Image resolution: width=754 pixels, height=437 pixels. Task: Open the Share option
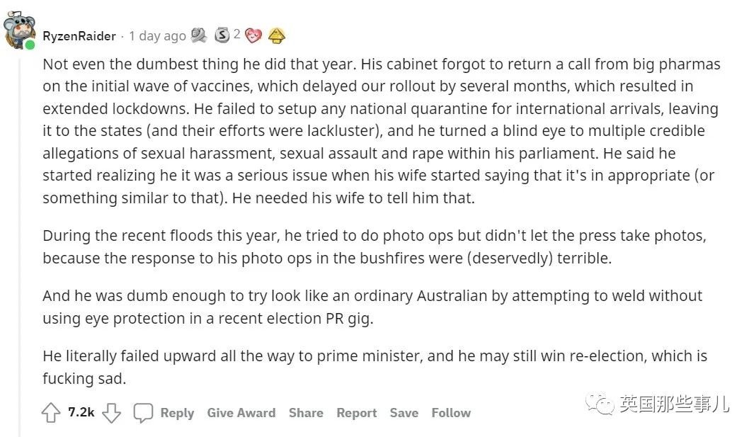(x=306, y=413)
